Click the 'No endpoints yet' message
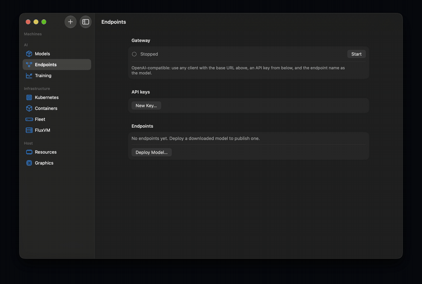The height and width of the screenshot is (284, 422). 195,139
